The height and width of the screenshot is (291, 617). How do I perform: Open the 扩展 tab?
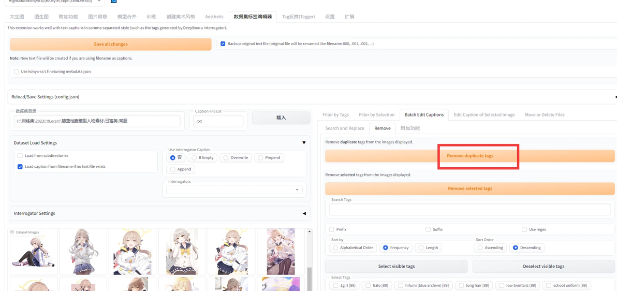(349, 17)
